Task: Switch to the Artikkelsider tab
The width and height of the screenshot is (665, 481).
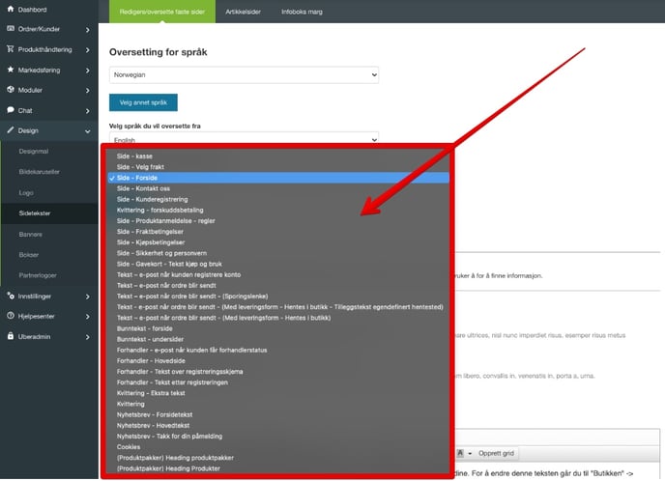Action: coord(243,12)
